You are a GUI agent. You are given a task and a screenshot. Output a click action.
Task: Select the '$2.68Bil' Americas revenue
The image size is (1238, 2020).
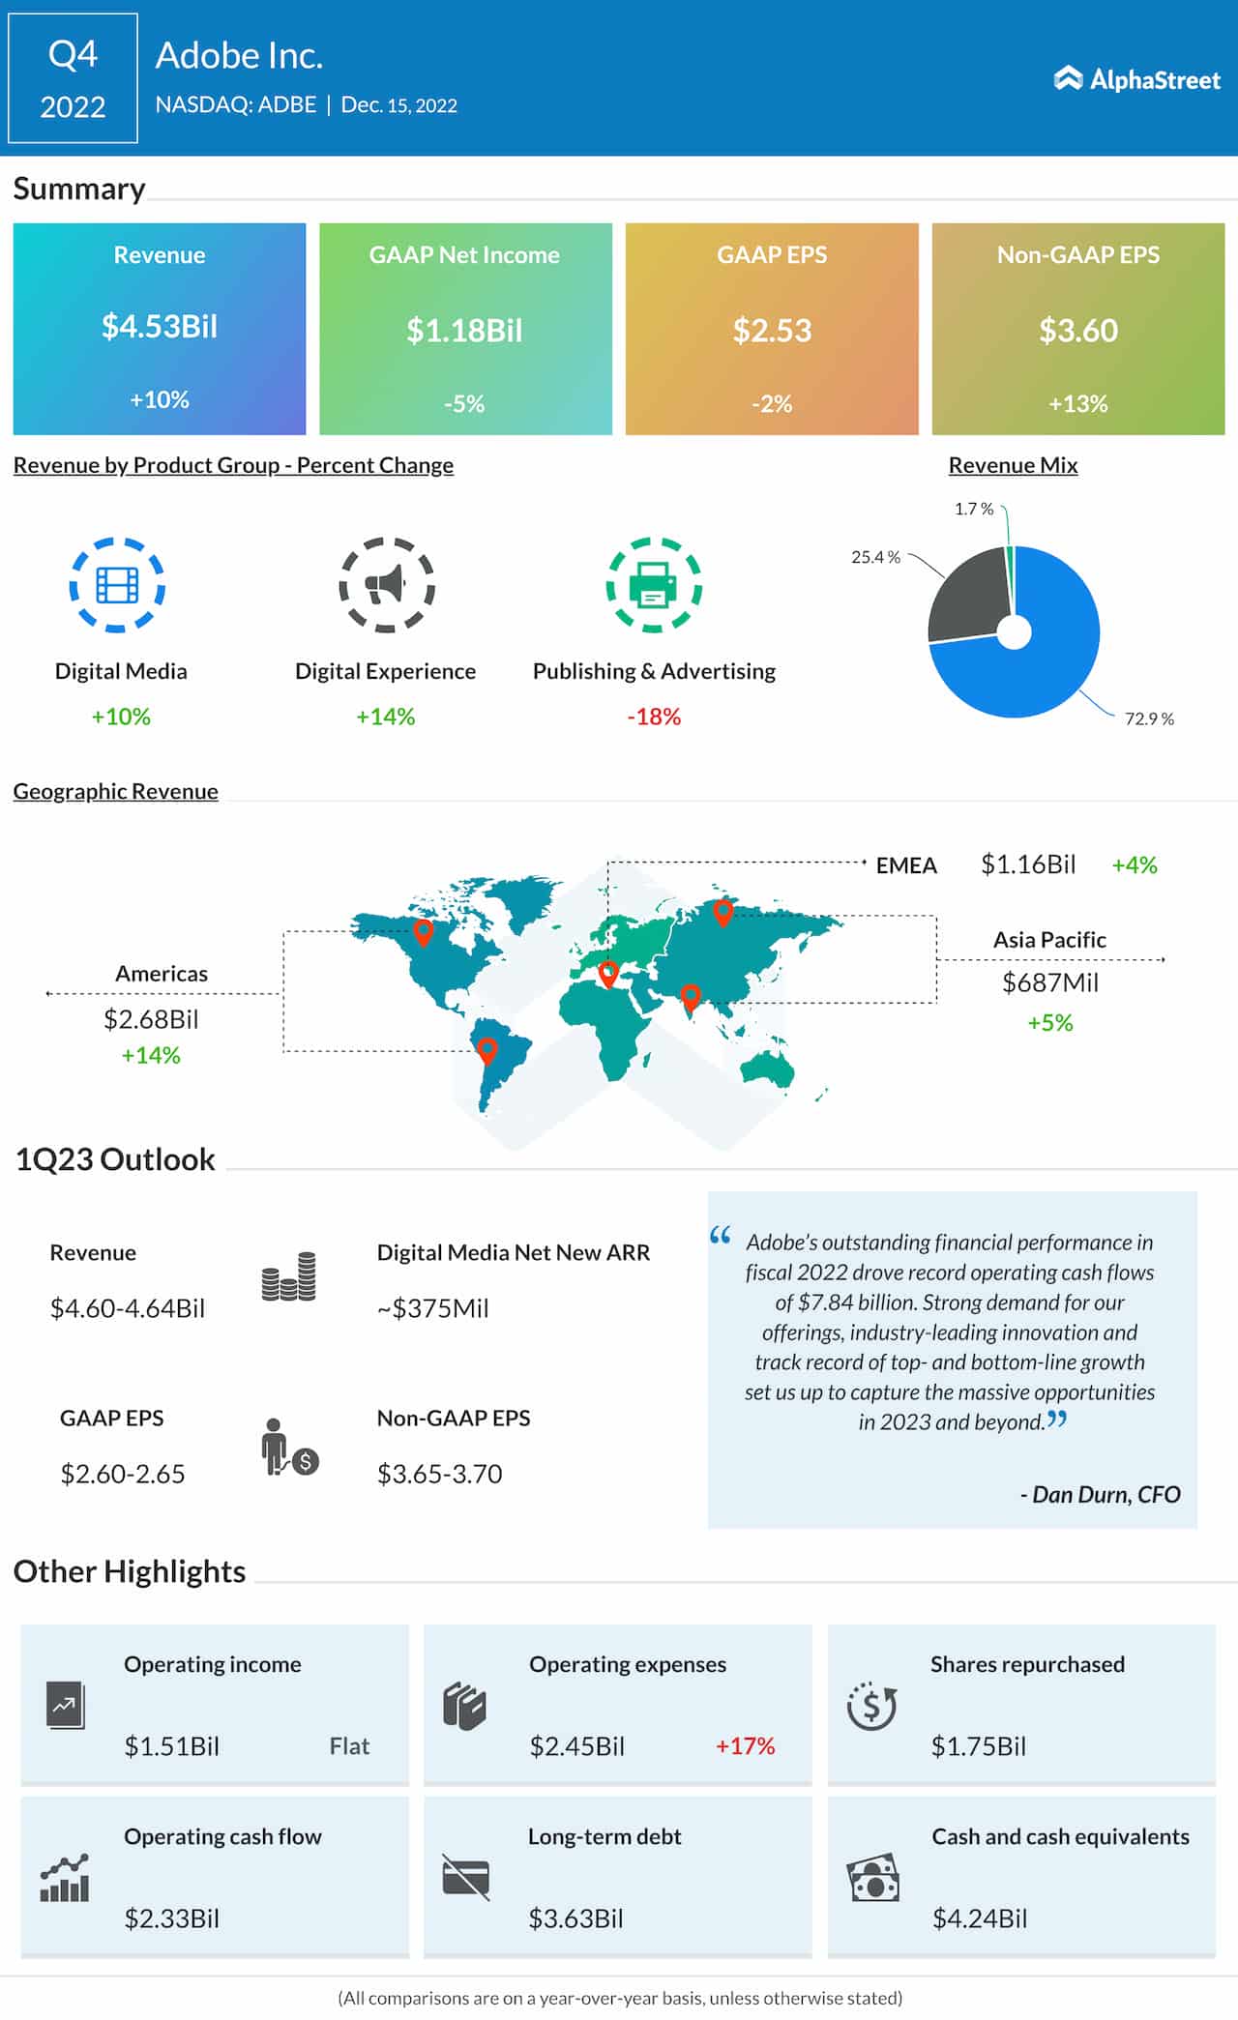[151, 1018]
